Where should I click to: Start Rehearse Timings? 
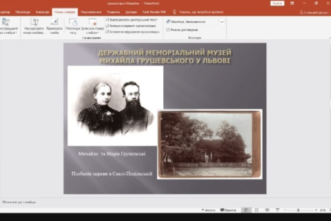tap(73, 26)
